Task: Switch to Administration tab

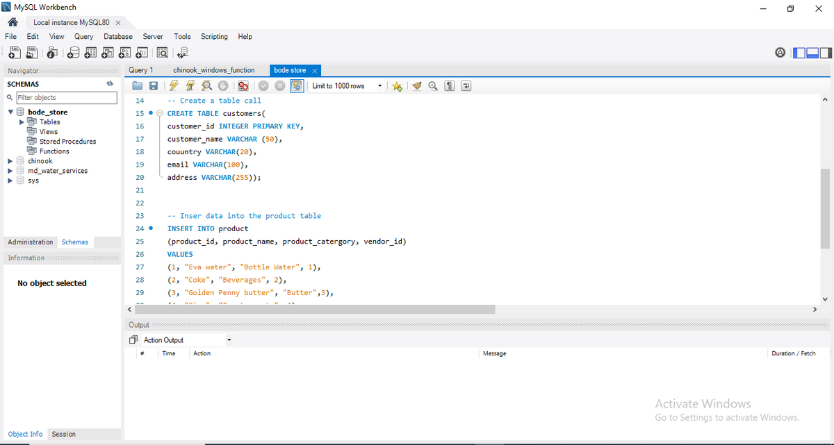Action: click(x=31, y=242)
